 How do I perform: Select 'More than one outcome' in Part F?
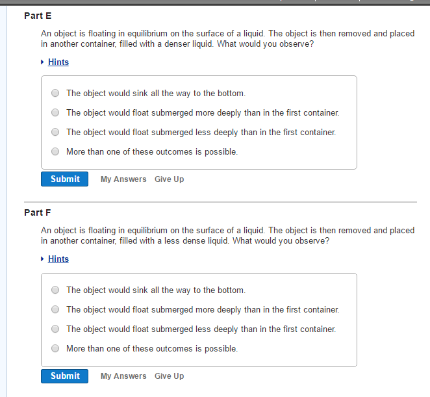click(x=55, y=348)
